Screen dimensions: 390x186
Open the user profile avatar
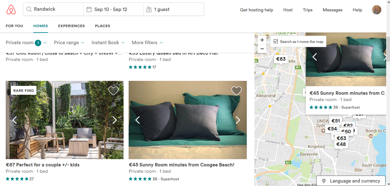pyautogui.click(x=376, y=10)
